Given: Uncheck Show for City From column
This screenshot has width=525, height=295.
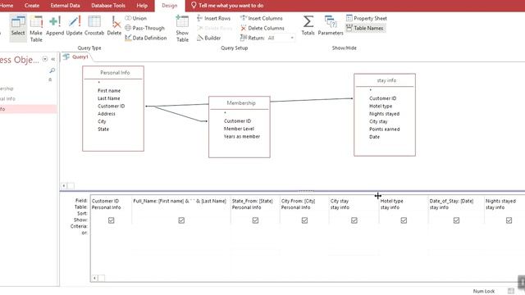Looking at the screenshot, I should (304, 220).
